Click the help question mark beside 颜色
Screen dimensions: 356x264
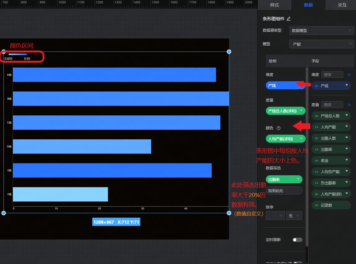(279, 128)
